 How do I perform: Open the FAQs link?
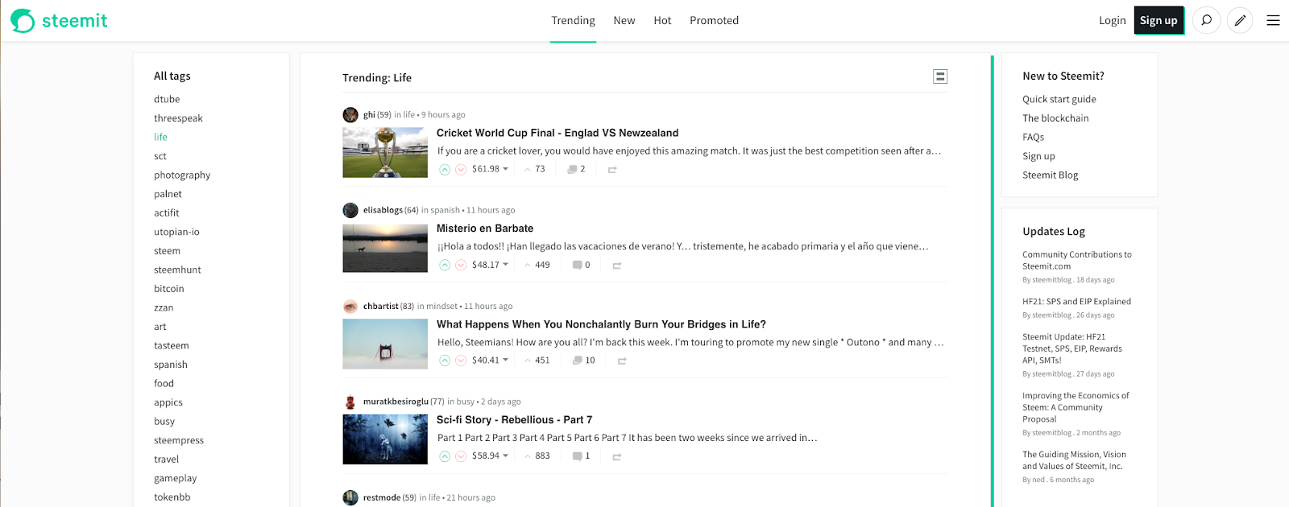1033,137
